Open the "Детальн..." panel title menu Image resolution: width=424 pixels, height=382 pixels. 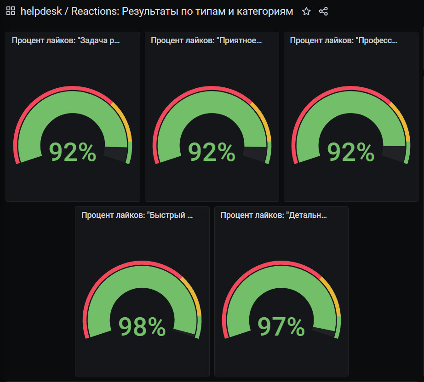(274, 215)
